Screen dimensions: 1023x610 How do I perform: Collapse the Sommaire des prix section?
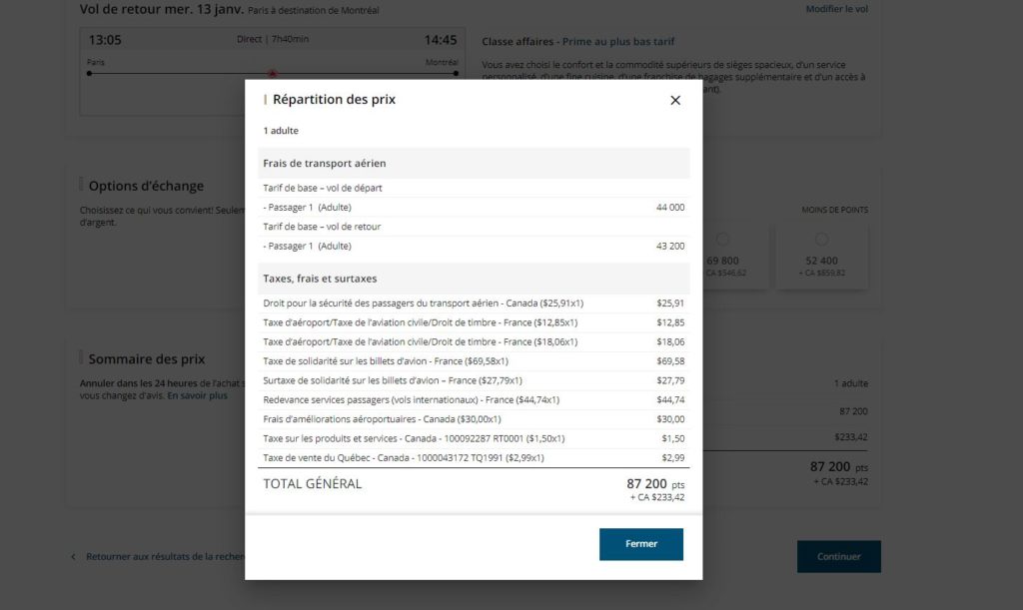[x=146, y=358]
